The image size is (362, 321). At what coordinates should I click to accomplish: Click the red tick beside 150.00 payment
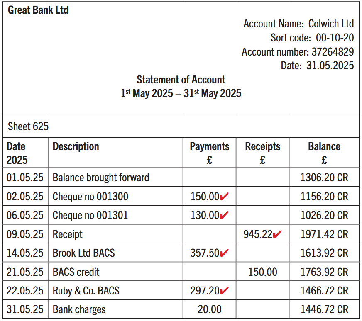(224, 196)
